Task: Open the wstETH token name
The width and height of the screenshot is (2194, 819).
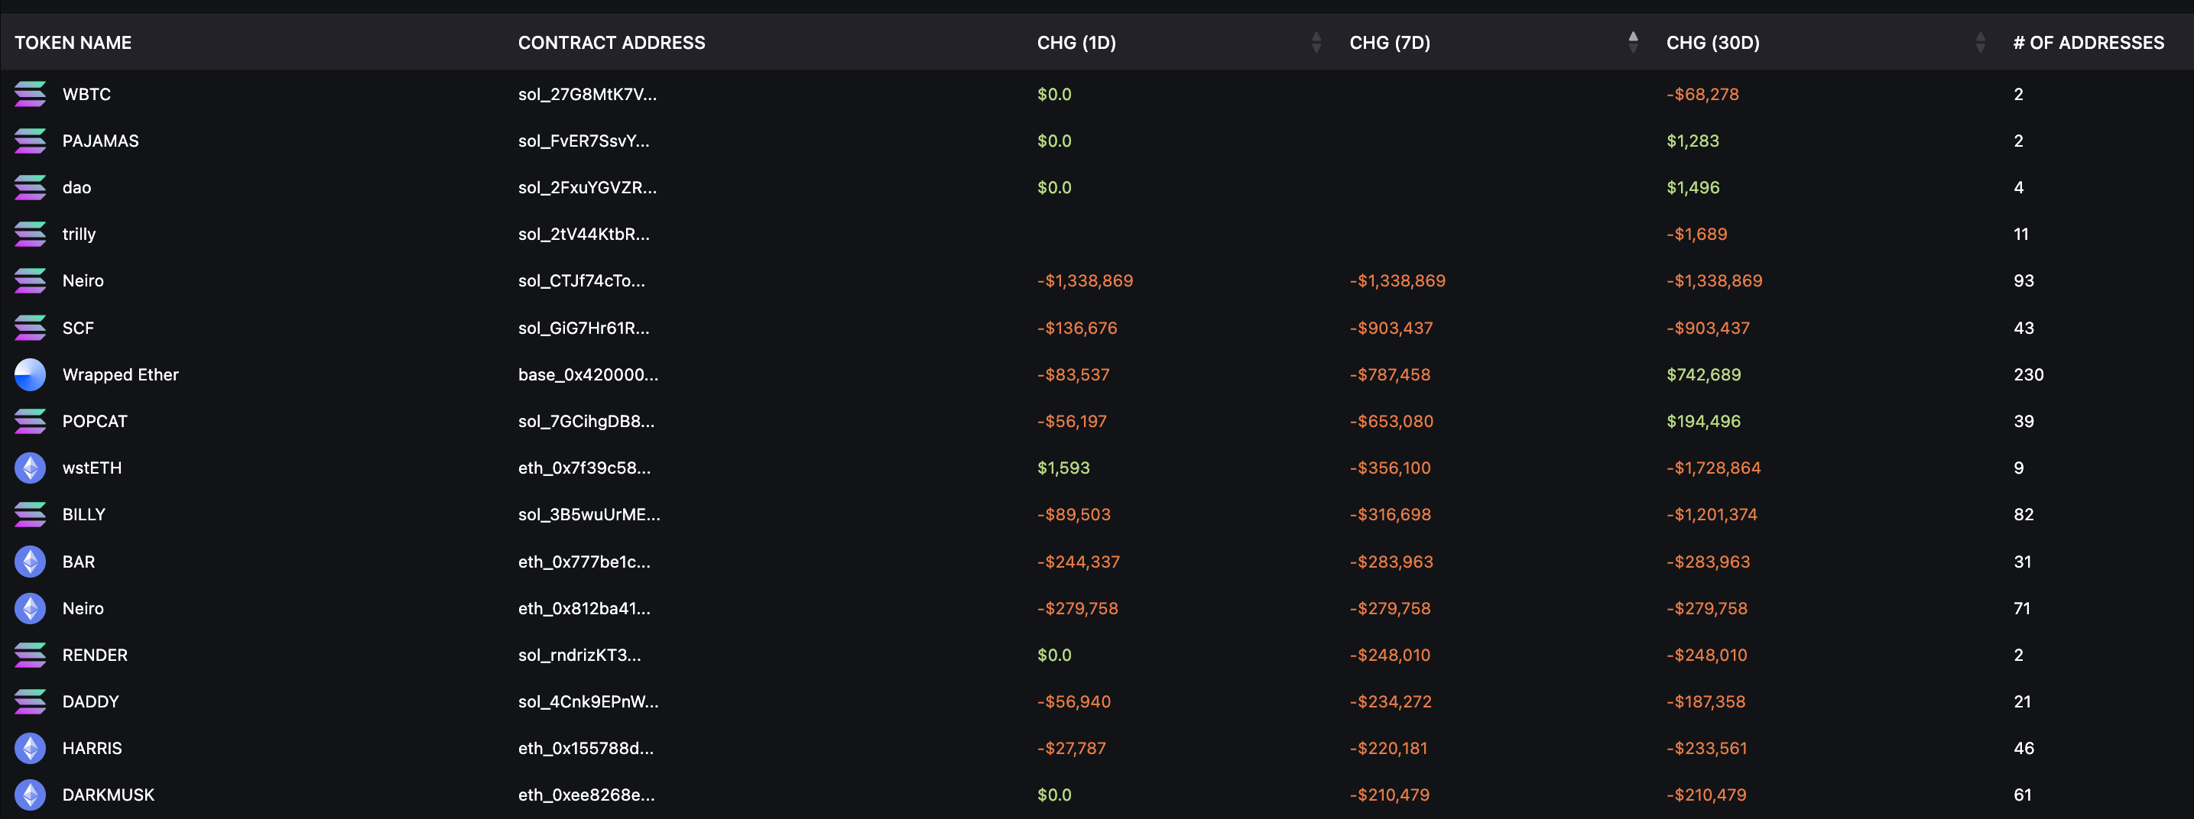Action: 92,468
